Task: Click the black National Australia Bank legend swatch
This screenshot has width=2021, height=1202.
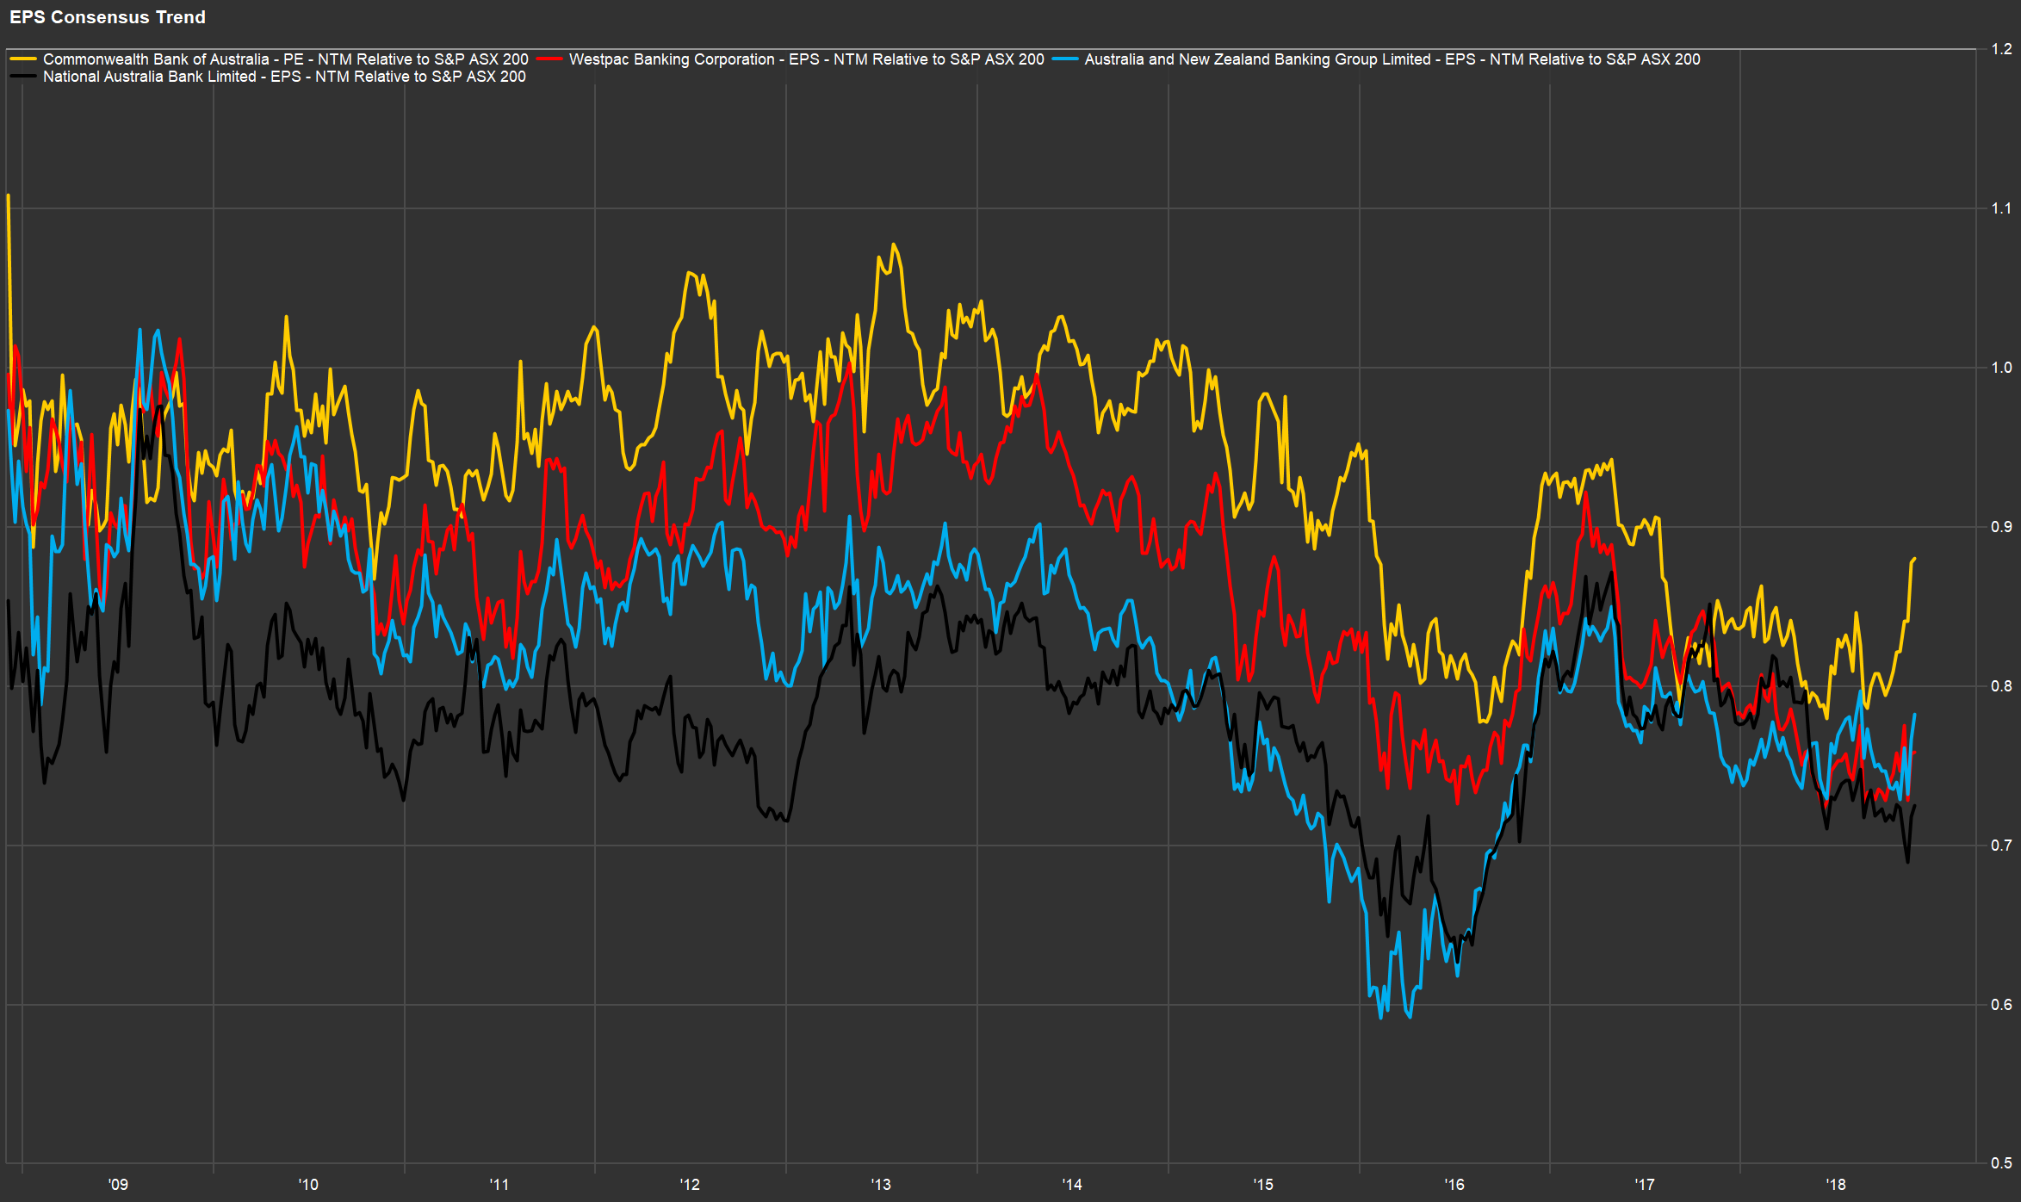Action: [x=23, y=77]
